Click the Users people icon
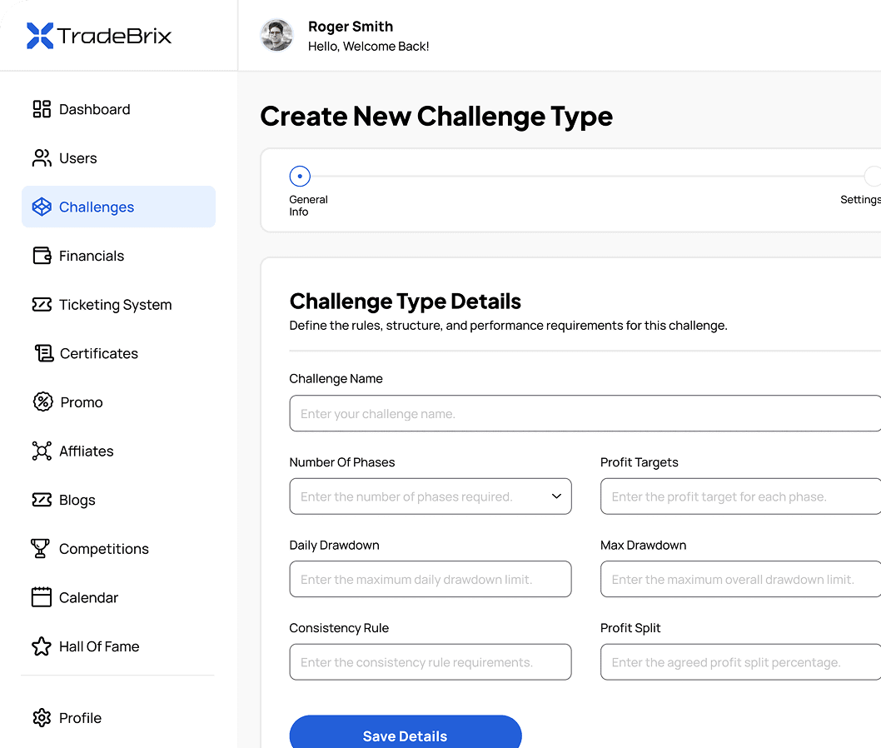The width and height of the screenshot is (881, 748). pos(42,158)
